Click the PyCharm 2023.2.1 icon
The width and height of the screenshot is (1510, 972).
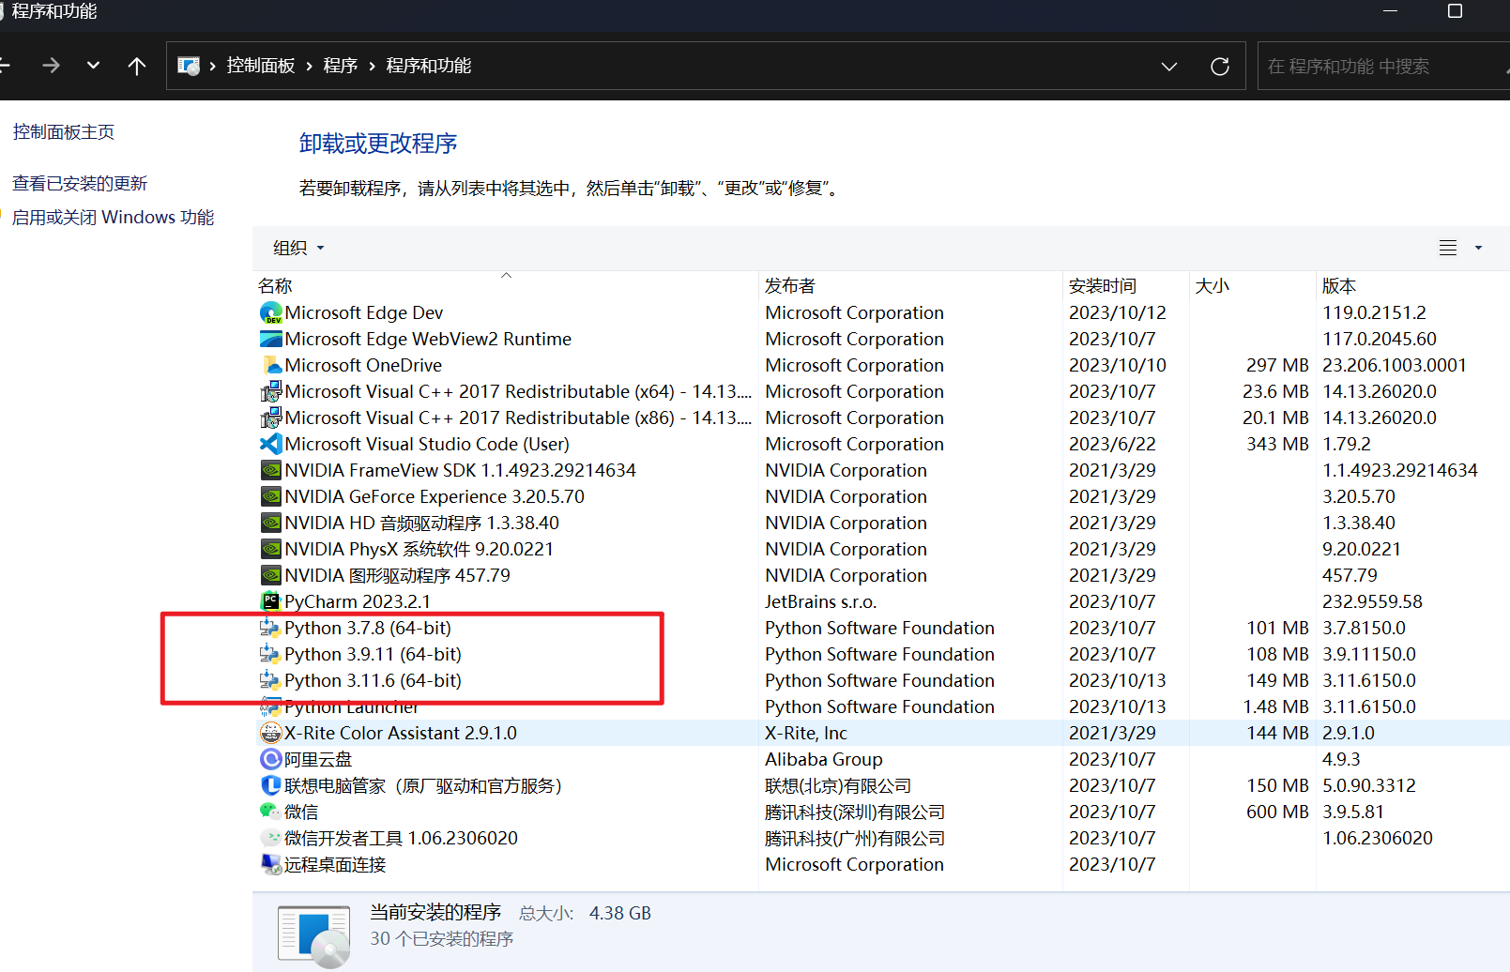271,601
